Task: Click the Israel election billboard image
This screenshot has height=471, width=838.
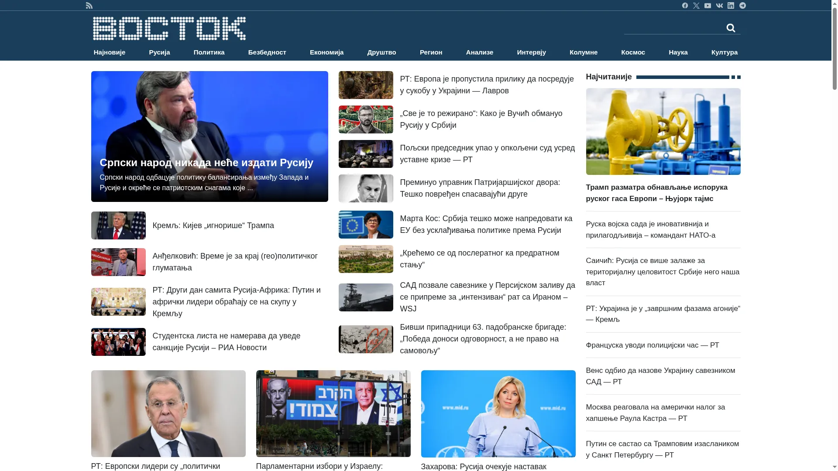Action: coord(333,414)
